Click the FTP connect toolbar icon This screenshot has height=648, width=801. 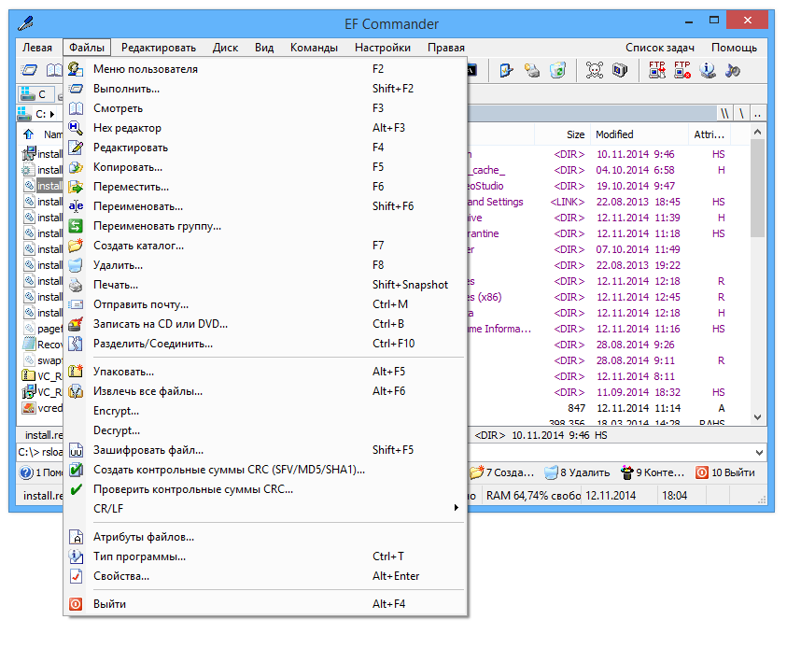pos(657,70)
